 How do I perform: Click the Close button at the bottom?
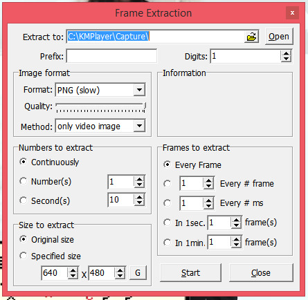261,273
